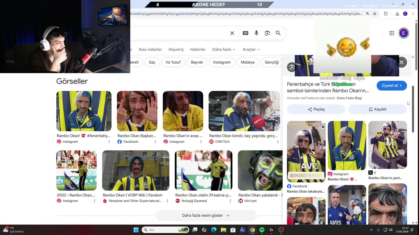Close the image preview side panel
419x235 pixels.
(401, 62)
